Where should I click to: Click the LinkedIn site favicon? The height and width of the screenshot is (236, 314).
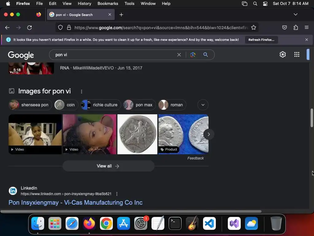point(13,191)
